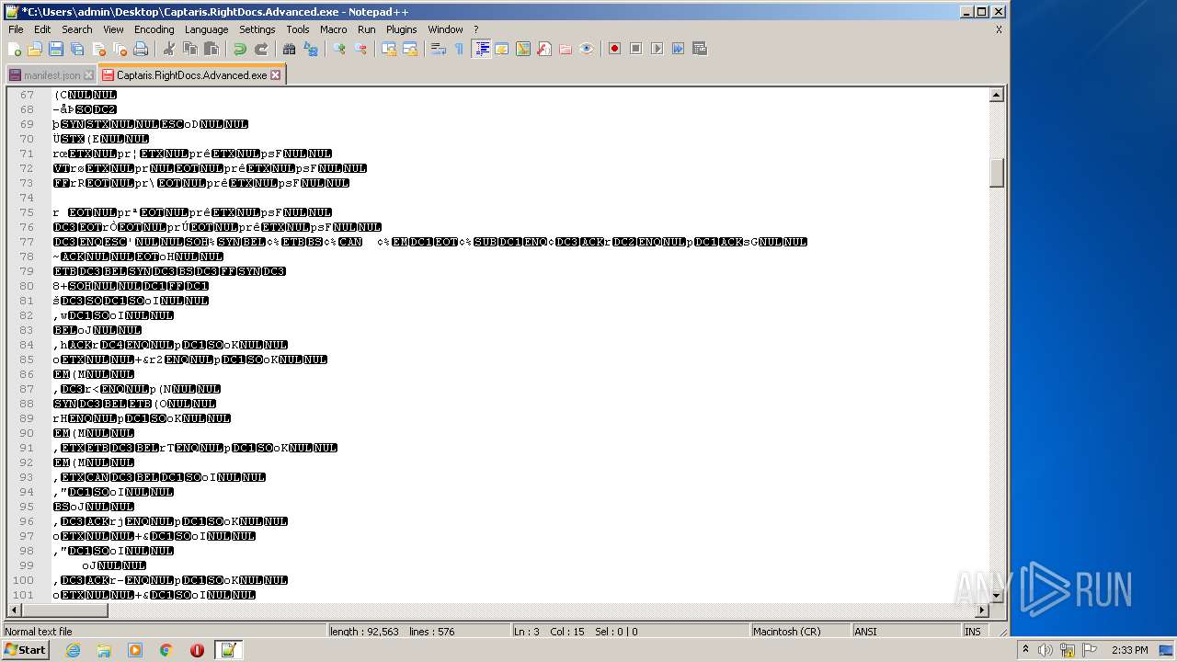
Task: Save the current file
Action: [x=56, y=49]
